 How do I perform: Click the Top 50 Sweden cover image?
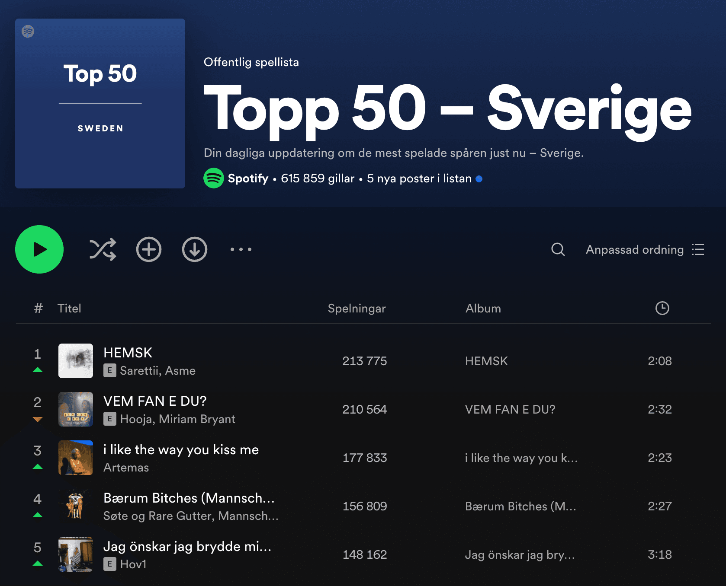pos(100,103)
